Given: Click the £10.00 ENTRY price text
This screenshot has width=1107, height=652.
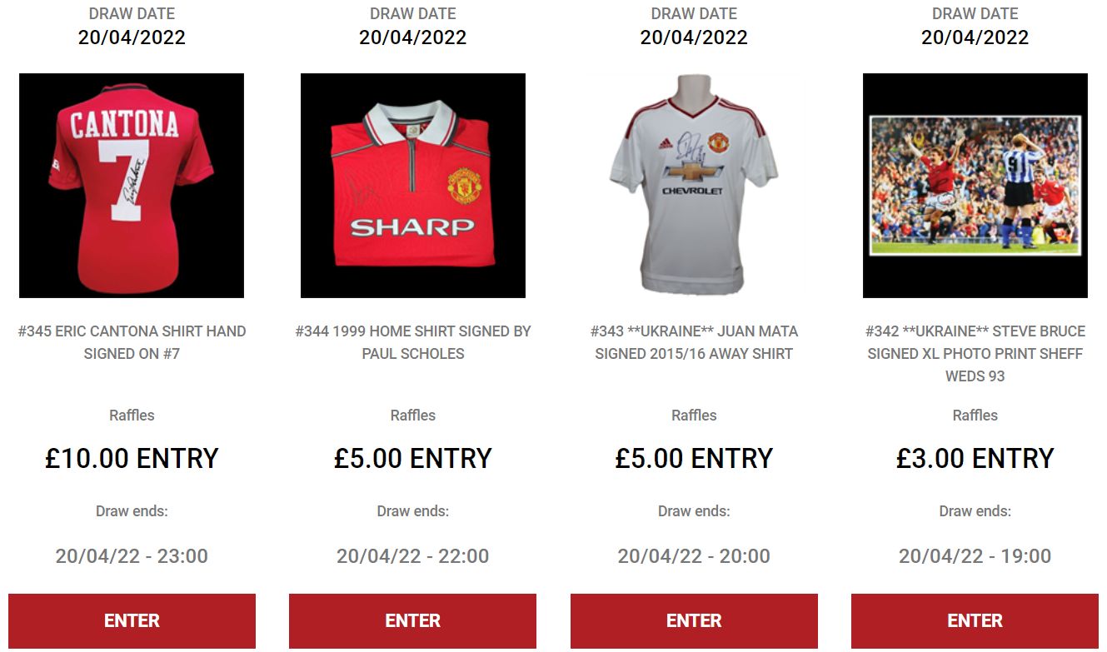Looking at the screenshot, I should tap(132, 459).
